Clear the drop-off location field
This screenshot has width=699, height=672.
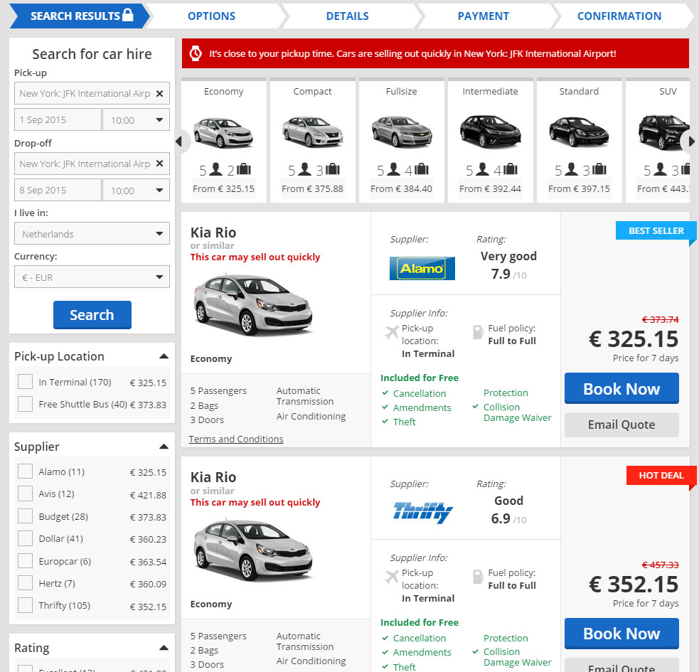[x=159, y=164]
